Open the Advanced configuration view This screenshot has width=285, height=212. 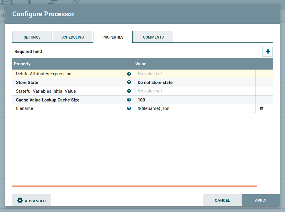click(x=31, y=200)
